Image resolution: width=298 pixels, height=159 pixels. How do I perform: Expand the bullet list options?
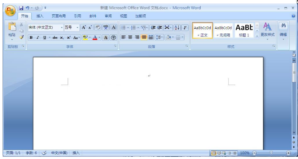tap(128, 28)
